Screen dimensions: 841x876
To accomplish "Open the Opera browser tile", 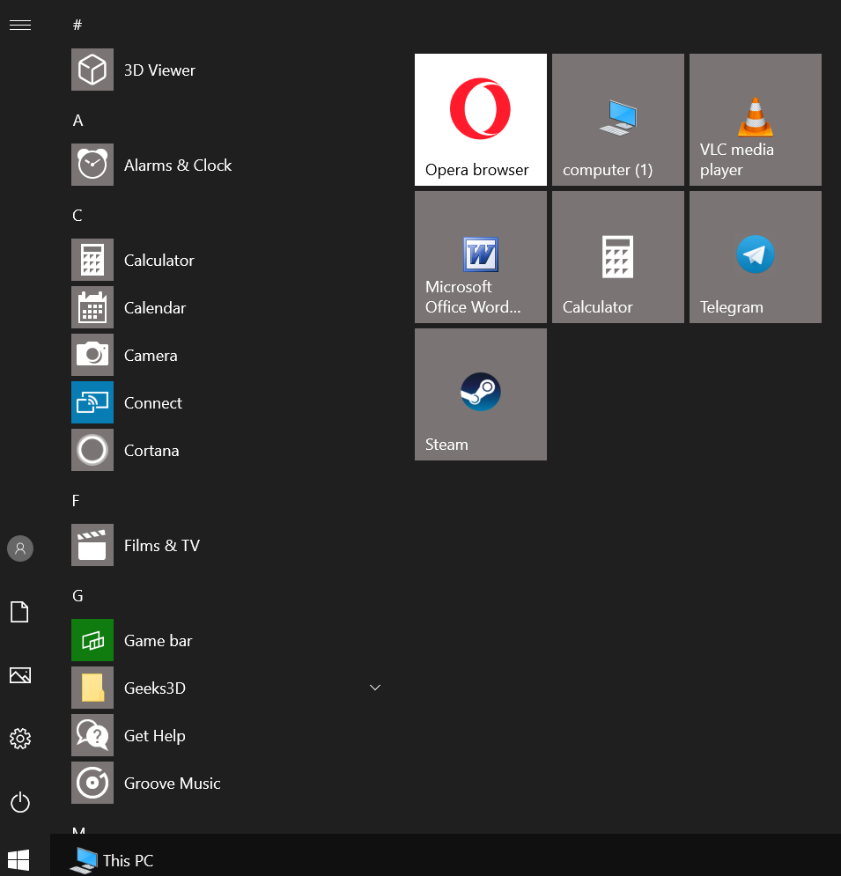I will pyautogui.click(x=481, y=120).
